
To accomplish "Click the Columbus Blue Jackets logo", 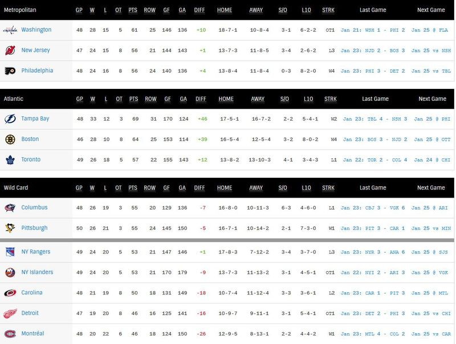I will click(11, 207).
